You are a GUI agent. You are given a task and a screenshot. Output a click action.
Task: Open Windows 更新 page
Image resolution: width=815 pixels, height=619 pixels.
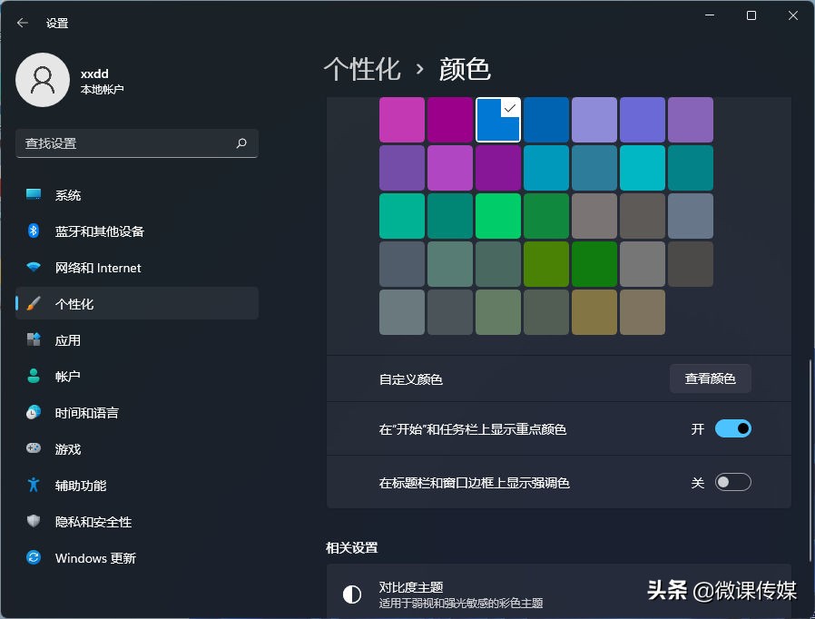point(137,557)
